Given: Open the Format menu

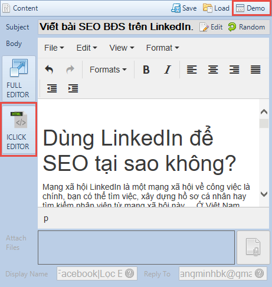Looking at the screenshot, I should point(162,48).
